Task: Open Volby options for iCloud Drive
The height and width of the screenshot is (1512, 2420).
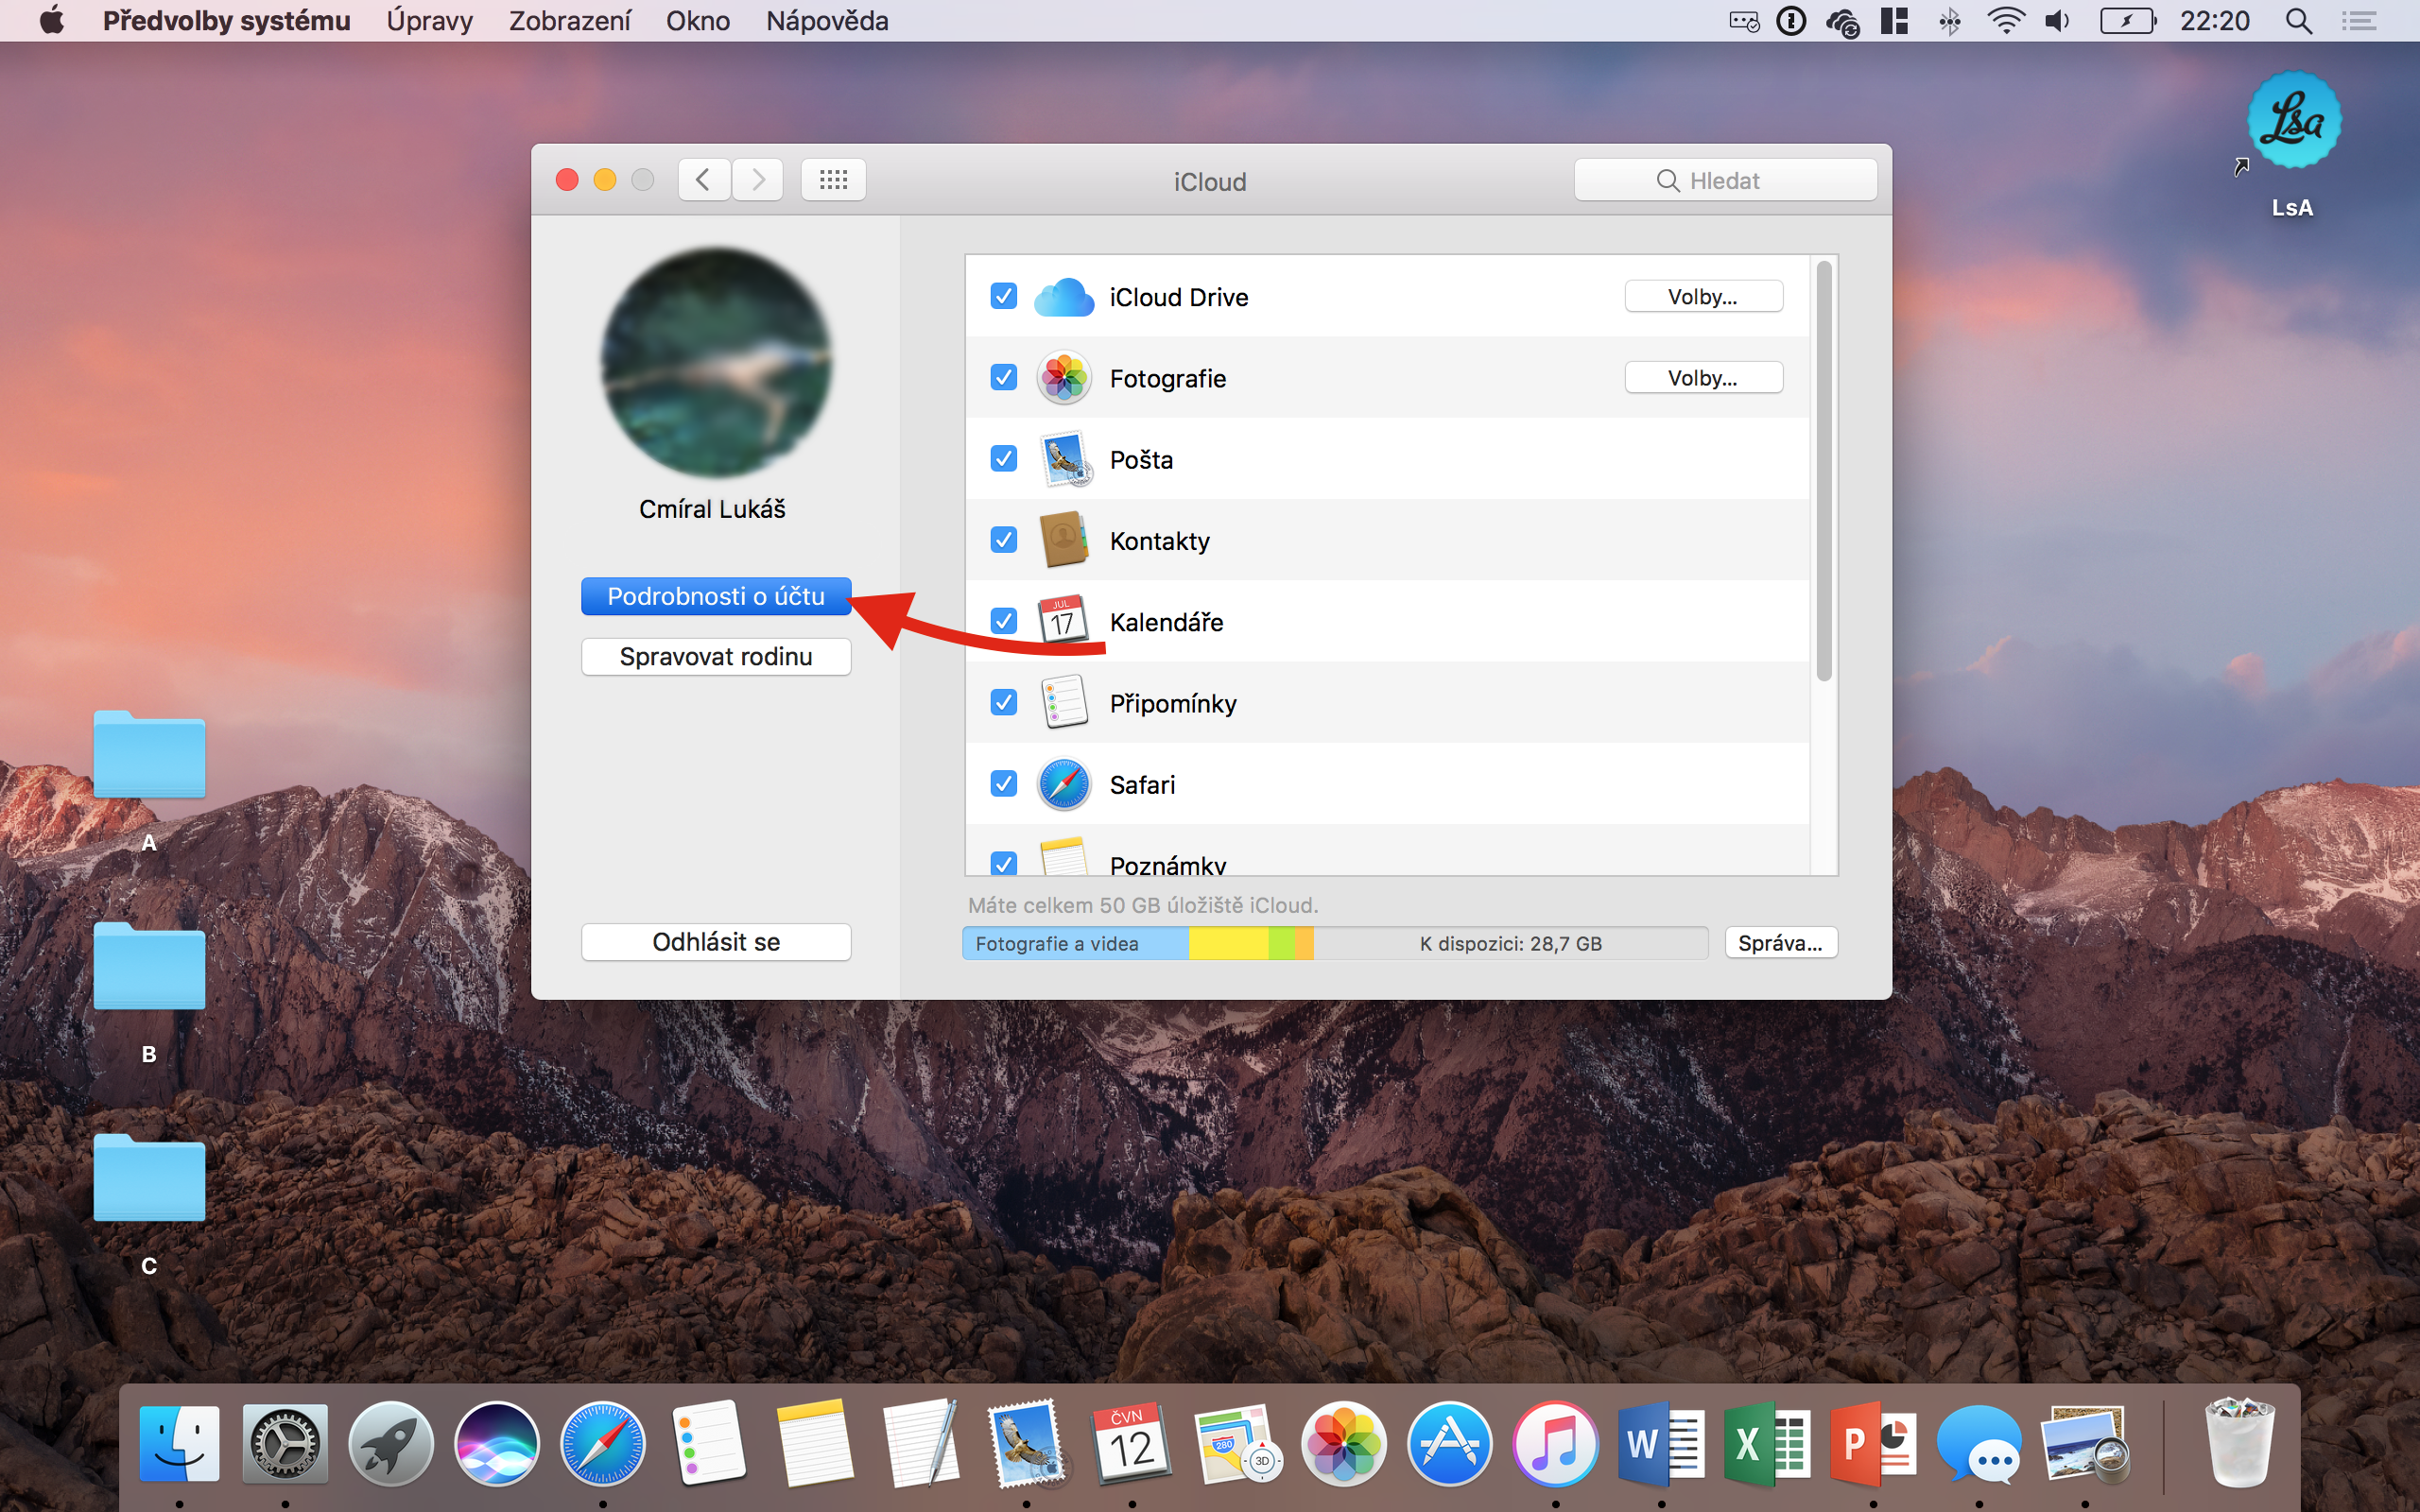Action: coord(1702,296)
